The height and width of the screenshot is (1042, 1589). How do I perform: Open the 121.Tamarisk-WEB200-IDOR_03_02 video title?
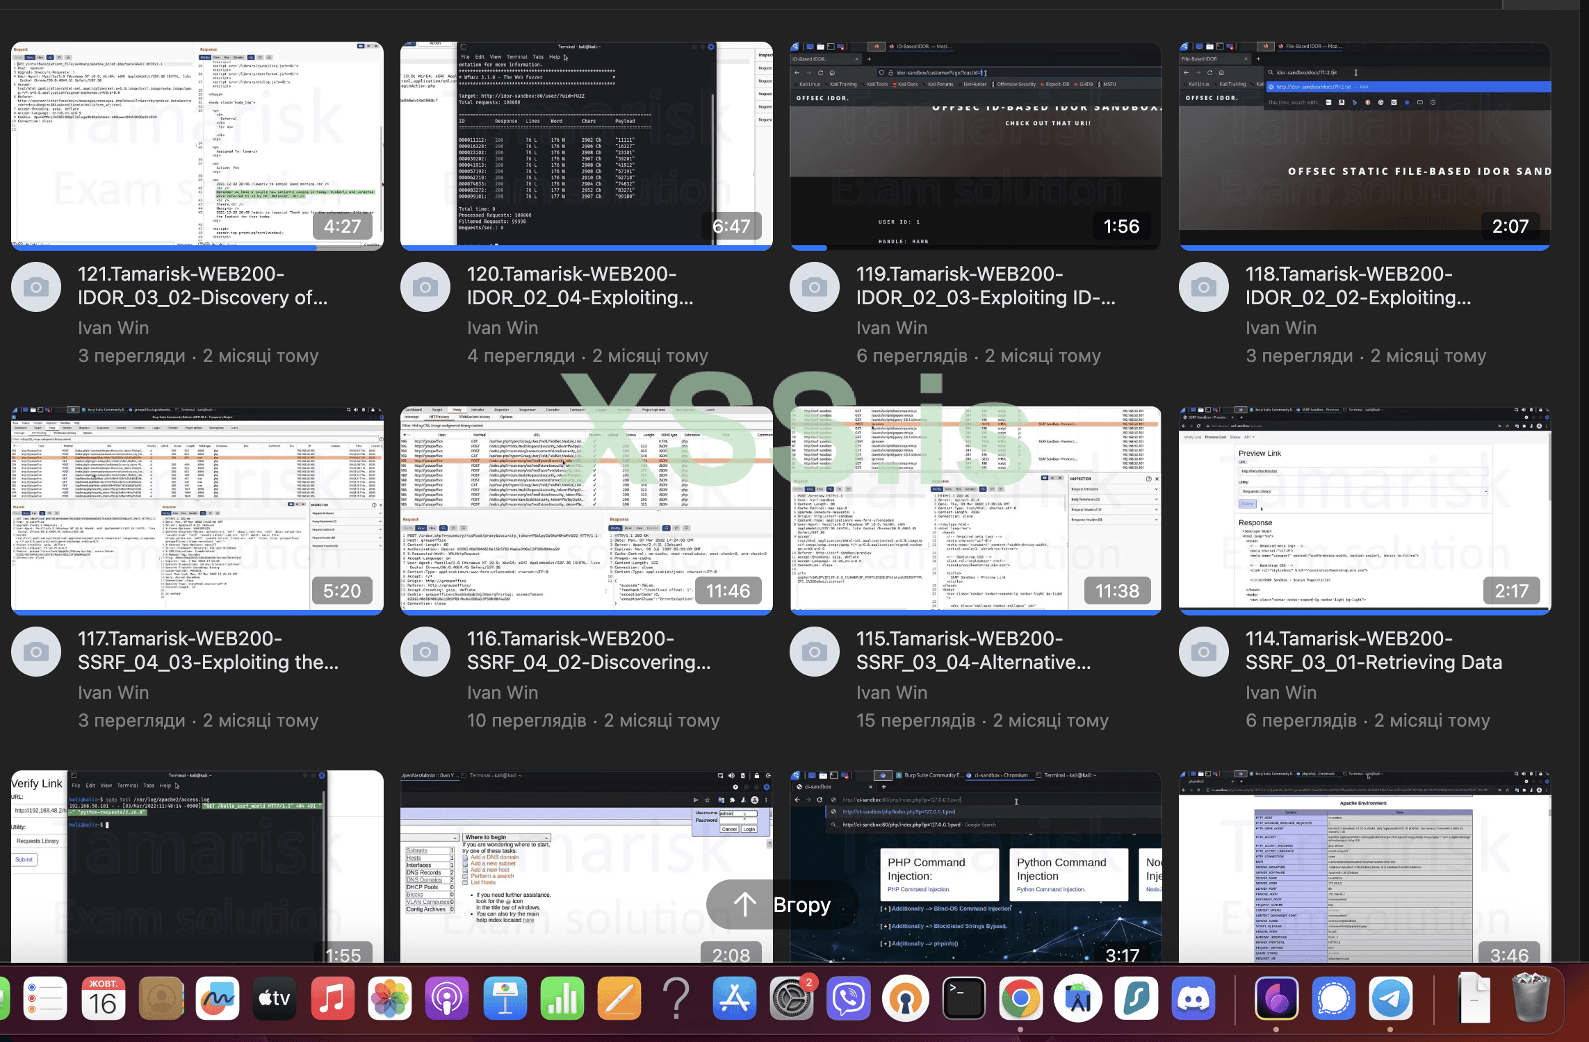click(x=202, y=286)
